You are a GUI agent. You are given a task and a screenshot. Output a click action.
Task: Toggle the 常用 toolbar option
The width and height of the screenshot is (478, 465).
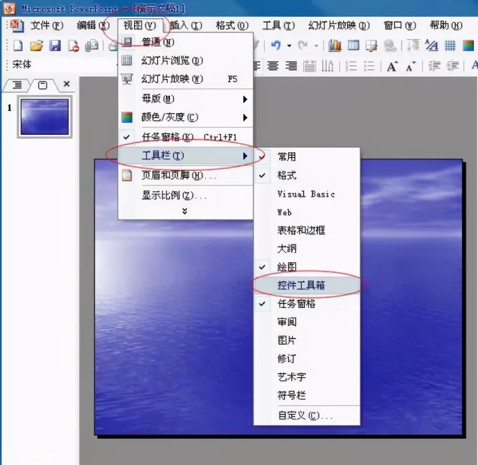click(x=307, y=157)
